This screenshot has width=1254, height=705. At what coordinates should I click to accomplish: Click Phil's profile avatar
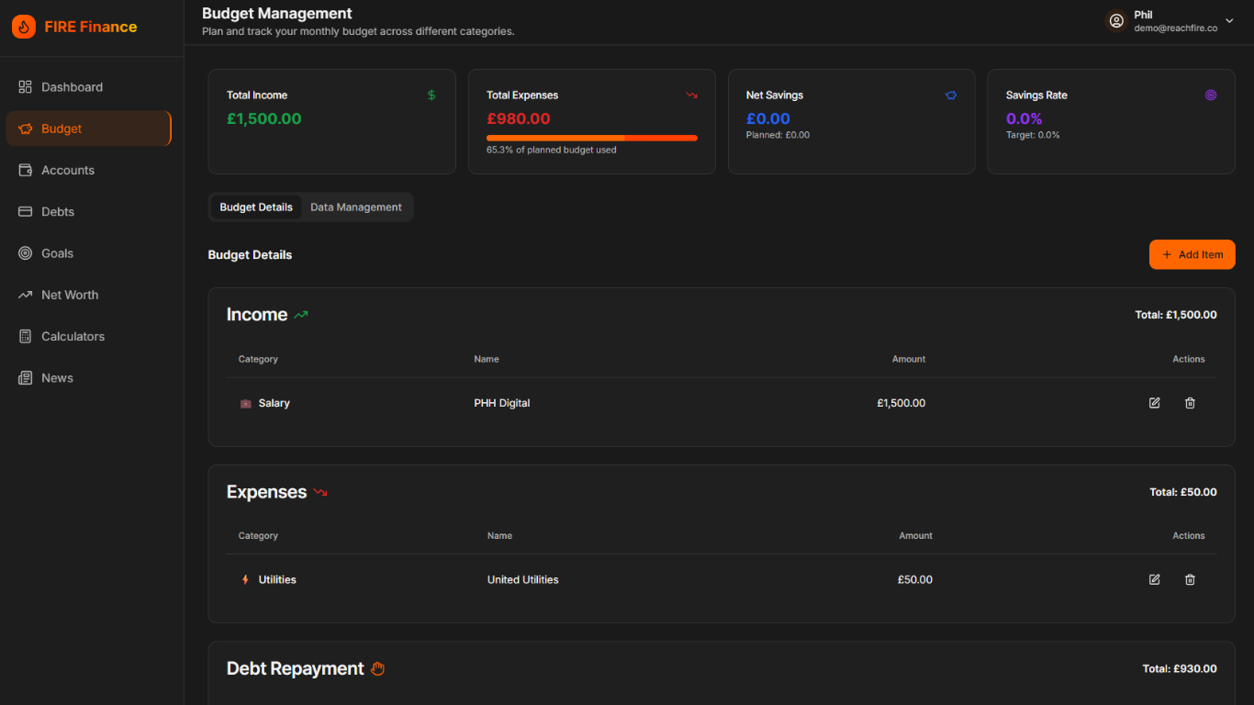pos(1115,19)
